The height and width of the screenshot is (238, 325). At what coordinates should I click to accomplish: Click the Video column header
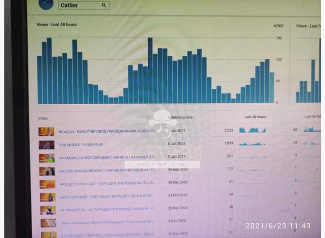[43, 119]
